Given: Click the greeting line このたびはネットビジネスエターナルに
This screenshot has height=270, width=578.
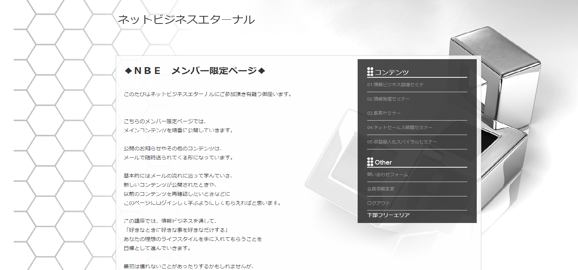Looking at the screenshot, I should pos(208,94).
